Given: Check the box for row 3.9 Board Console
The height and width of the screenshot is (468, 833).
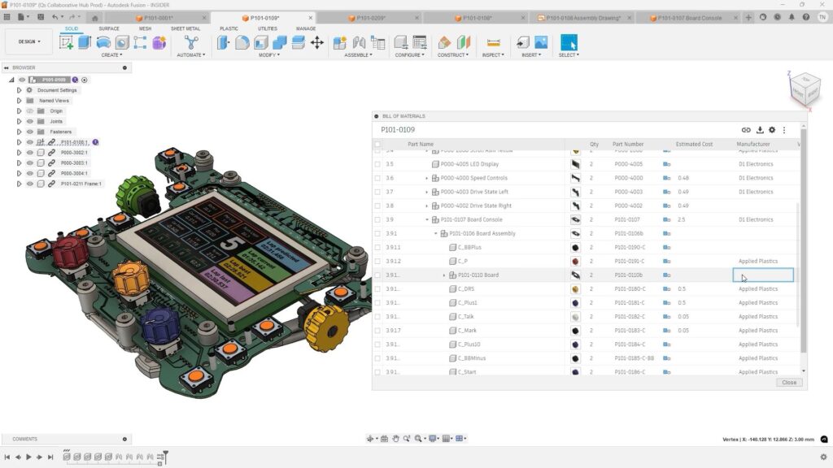Looking at the screenshot, I should tap(377, 219).
